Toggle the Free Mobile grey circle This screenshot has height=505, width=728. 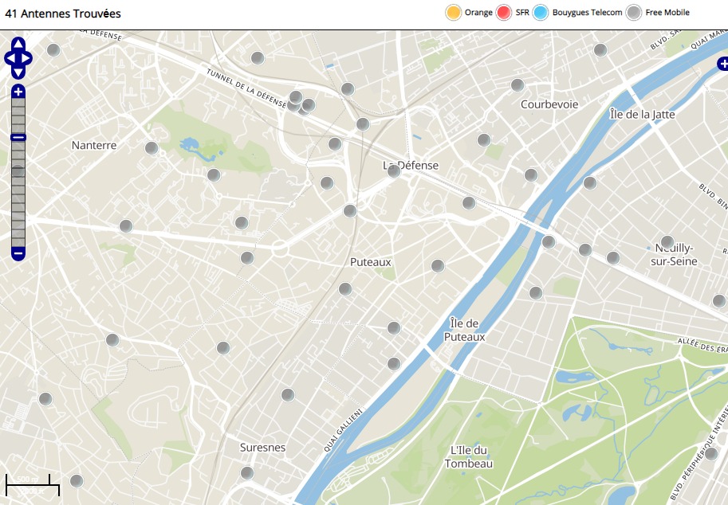point(633,13)
